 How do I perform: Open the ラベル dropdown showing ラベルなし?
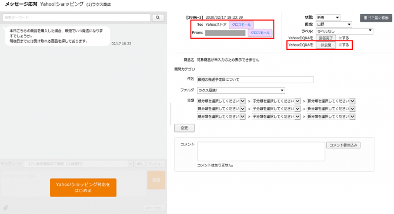(344, 31)
